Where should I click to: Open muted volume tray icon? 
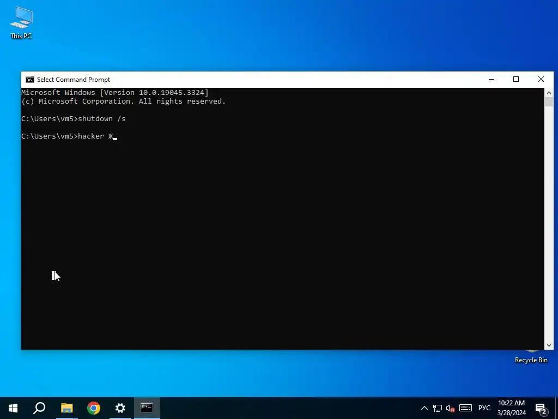point(451,408)
